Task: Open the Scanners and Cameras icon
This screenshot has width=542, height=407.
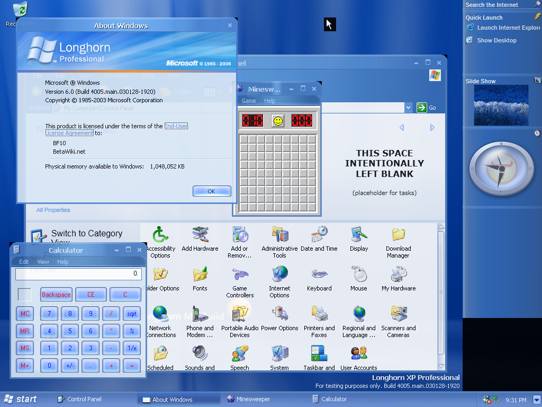Action: click(398, 315)
